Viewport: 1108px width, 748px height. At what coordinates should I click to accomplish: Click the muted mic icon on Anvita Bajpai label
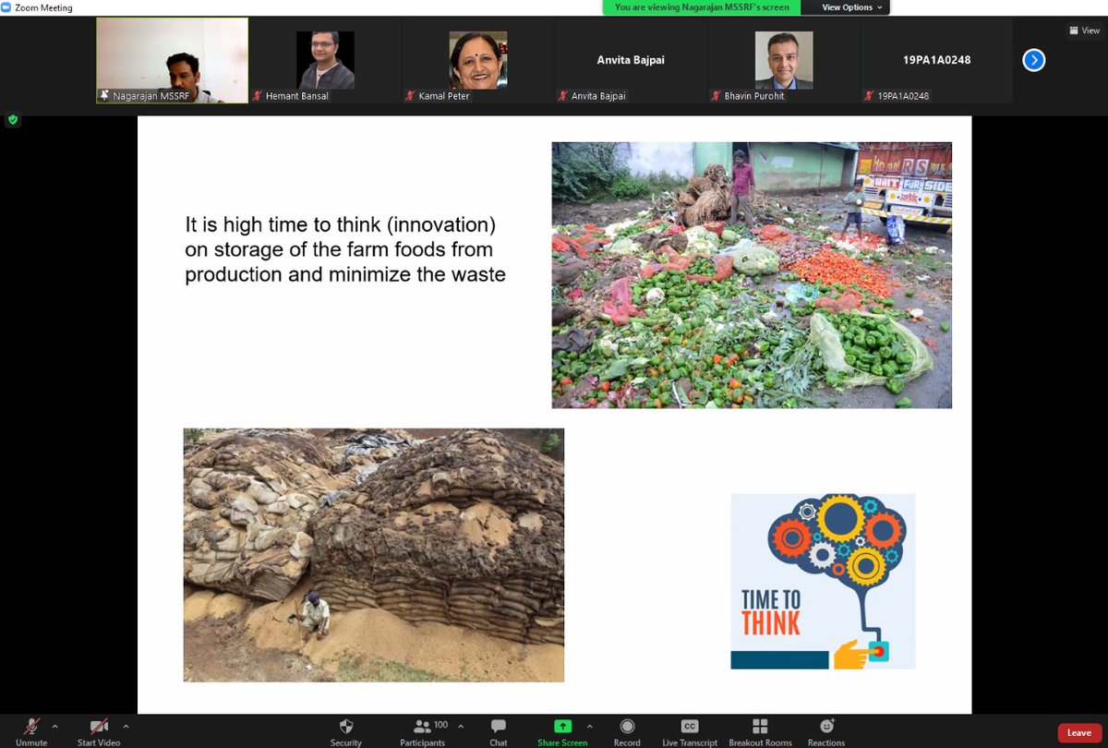562,95
